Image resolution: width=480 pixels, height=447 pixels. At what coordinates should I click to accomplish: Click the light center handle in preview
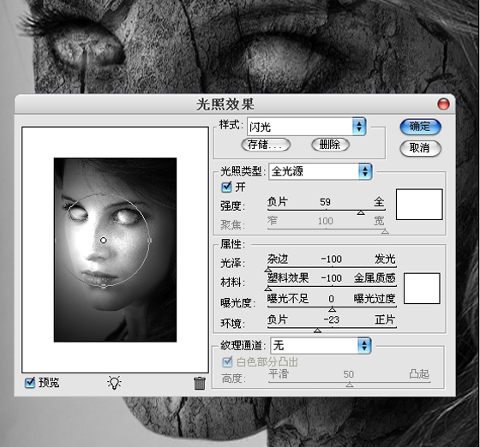103,241
